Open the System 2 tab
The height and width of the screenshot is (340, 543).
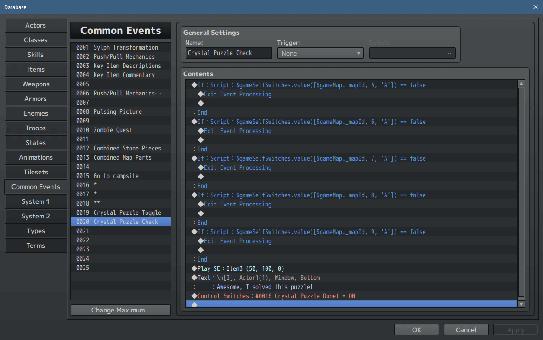(x=36, y=216)
